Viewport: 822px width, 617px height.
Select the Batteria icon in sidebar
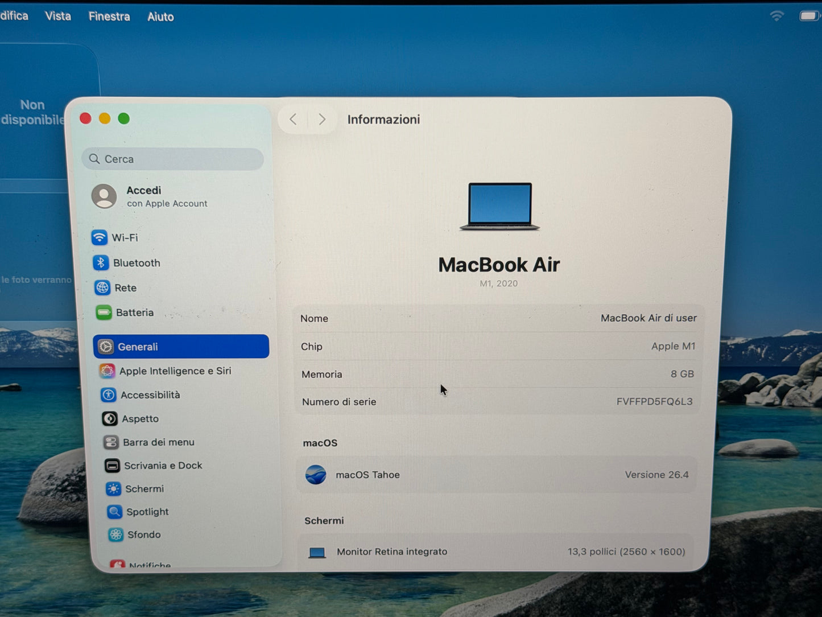tap(104, 312)
